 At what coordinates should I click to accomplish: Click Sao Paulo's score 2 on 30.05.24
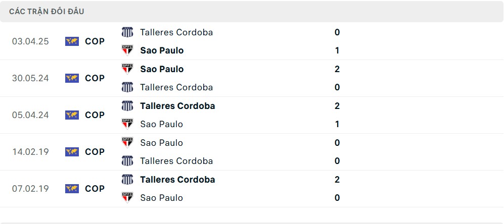pyautogui.click(x=337, y=69)
